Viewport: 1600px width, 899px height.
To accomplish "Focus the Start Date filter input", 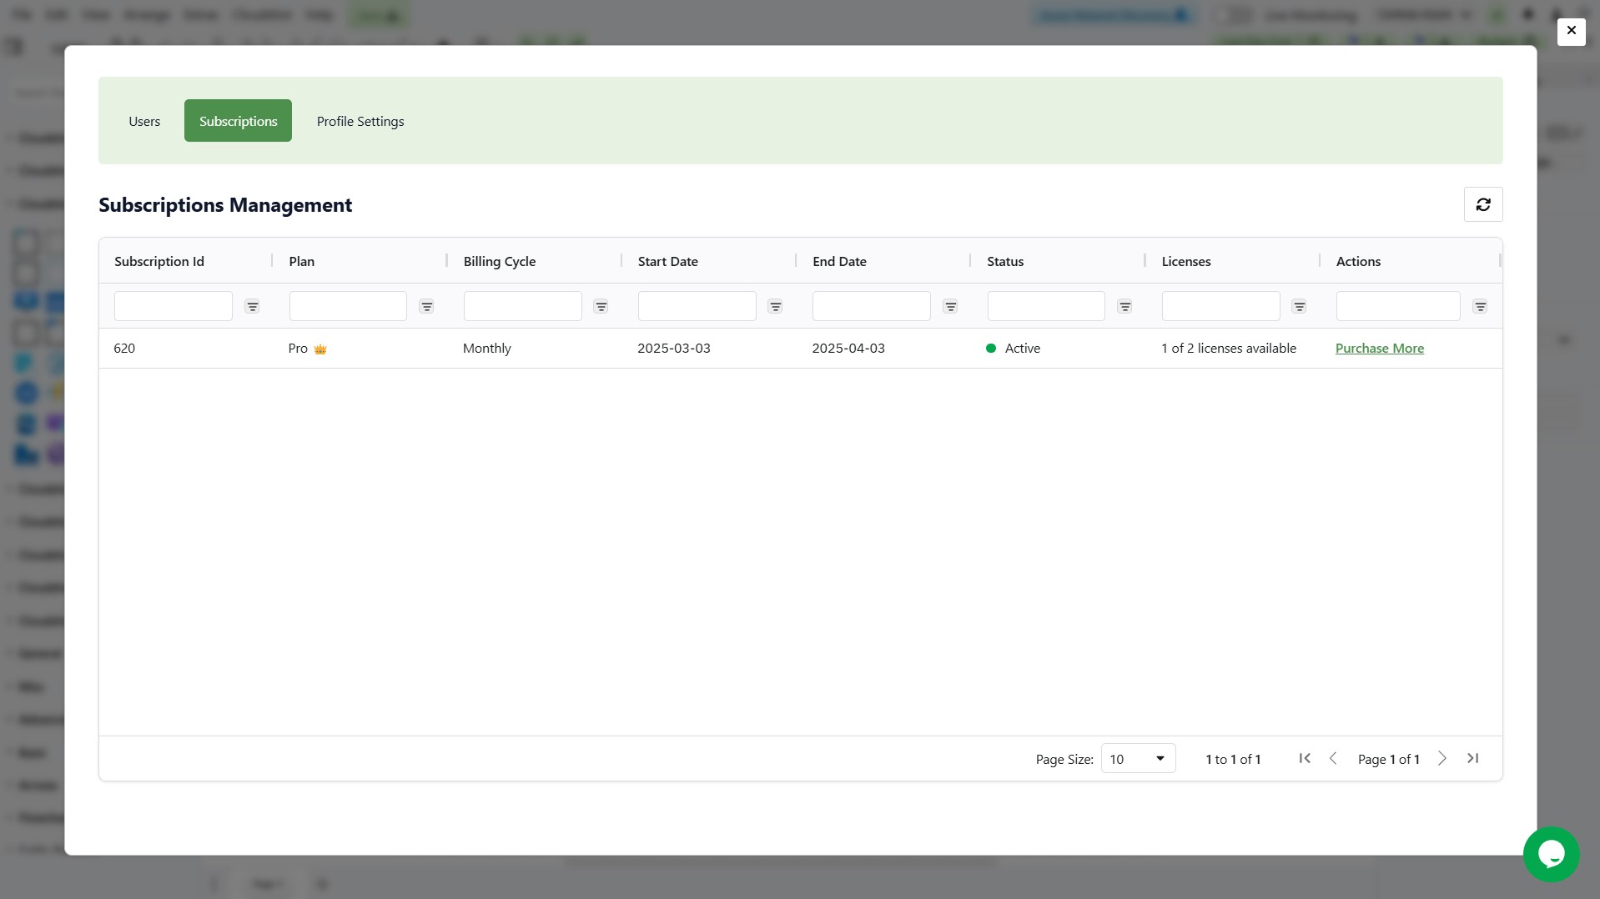I will pyautogui.click(x=697, y=306).
